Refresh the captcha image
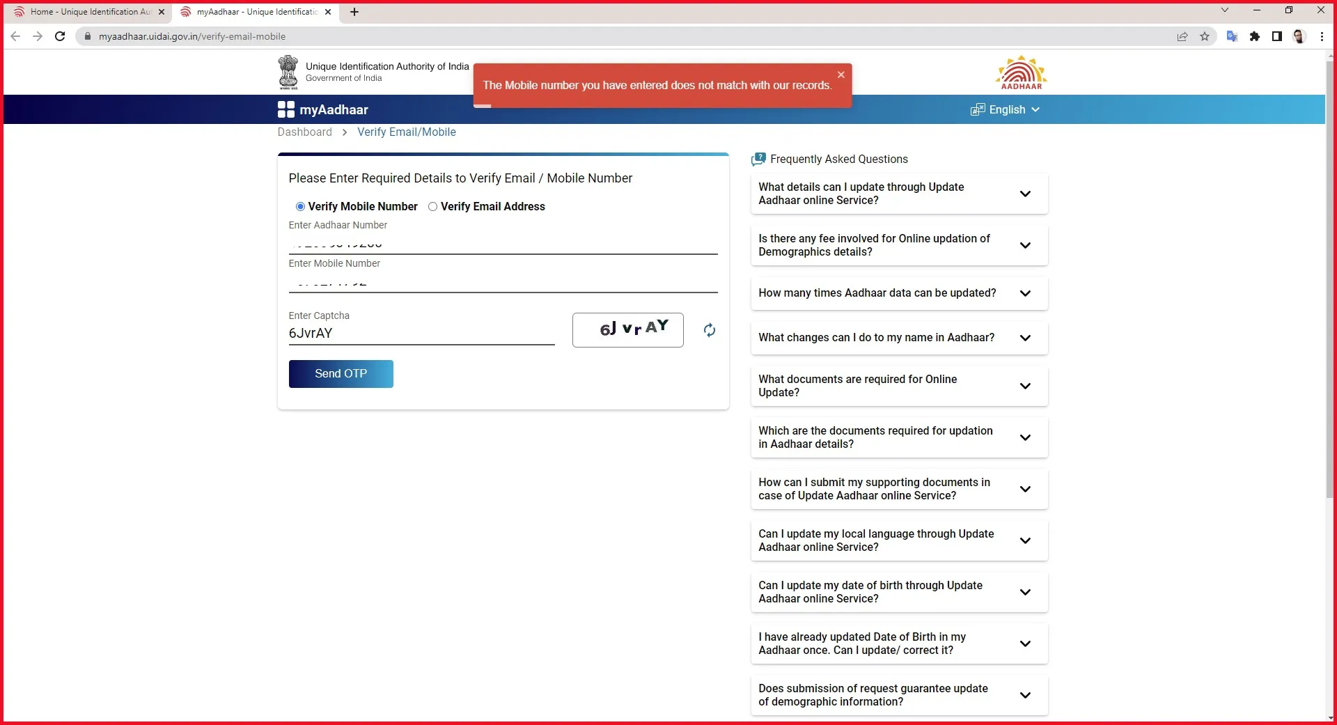Screen dimensions: 1337x725 pos(709,330)
